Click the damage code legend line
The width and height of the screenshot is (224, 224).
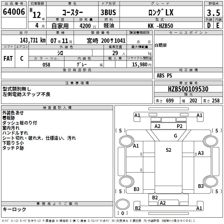pyautogui.click(x=99, y=221)
